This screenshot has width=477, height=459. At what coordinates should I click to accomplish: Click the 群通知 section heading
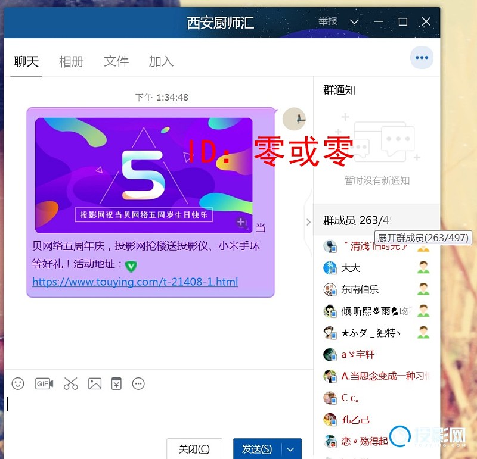(x=339, y=90)
